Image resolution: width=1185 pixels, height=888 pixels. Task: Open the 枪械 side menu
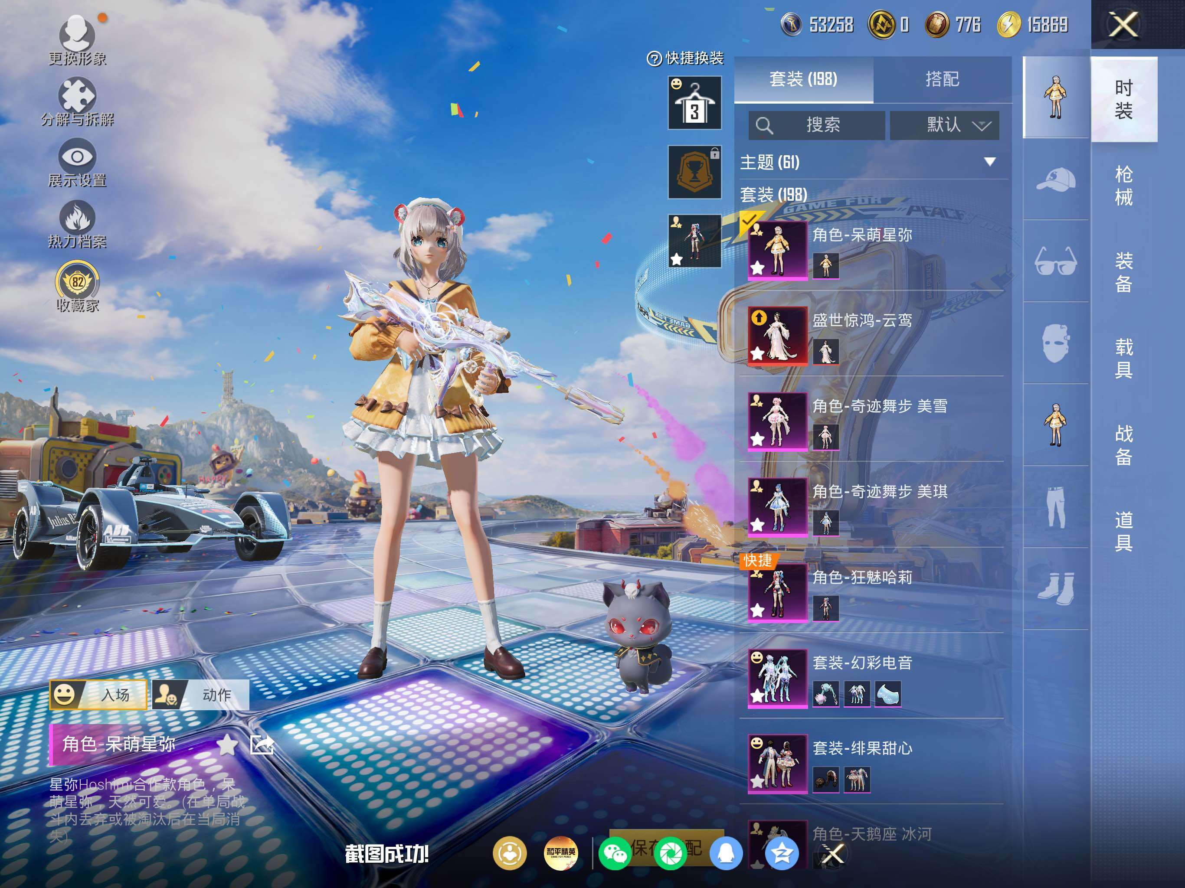click(x=1123, y=186)
